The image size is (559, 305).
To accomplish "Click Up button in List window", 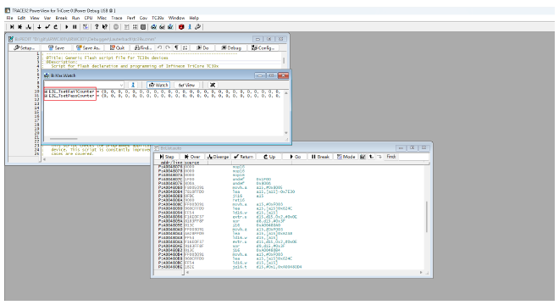I will tap(269, 157).
